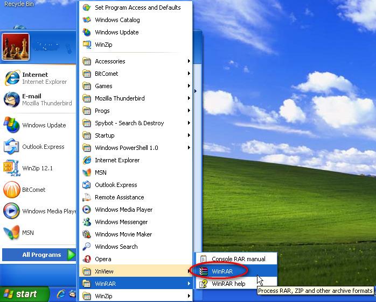The image size is (376, 302).
Task: Expand the Mozilla Thunderbird submenu arrow
Action: [189, 98]
